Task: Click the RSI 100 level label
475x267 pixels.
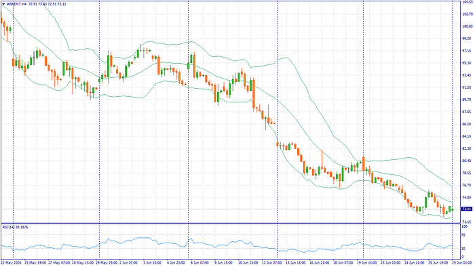Action: pos(465,226)
